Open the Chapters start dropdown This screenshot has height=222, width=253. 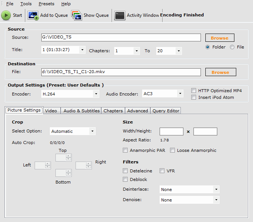pos(127,51)
